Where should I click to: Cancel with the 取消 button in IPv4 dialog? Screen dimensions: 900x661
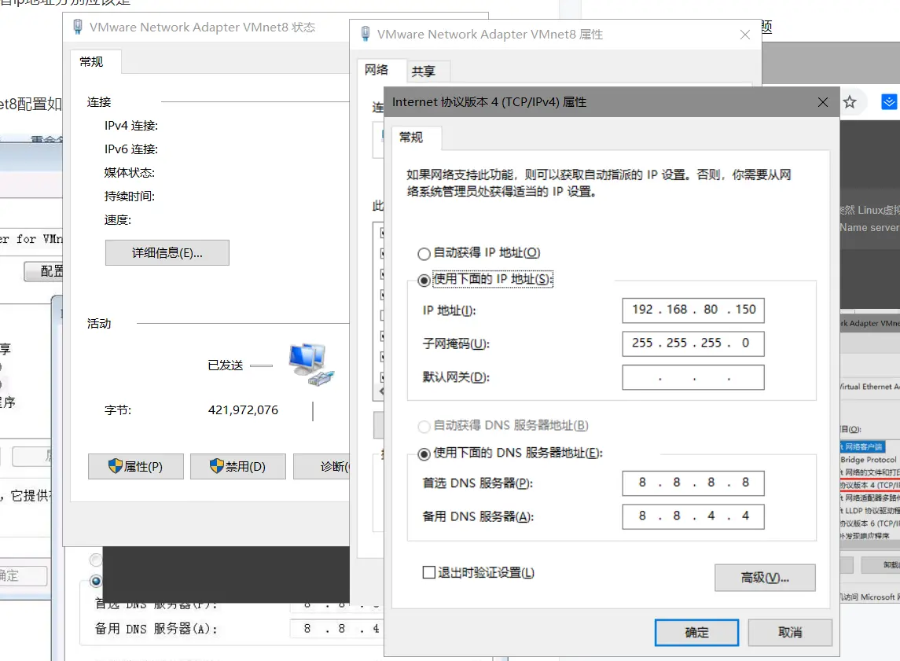point(790,632)
